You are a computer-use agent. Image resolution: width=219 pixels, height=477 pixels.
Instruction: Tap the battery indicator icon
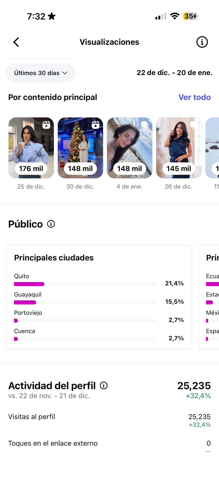click(190, 16)
